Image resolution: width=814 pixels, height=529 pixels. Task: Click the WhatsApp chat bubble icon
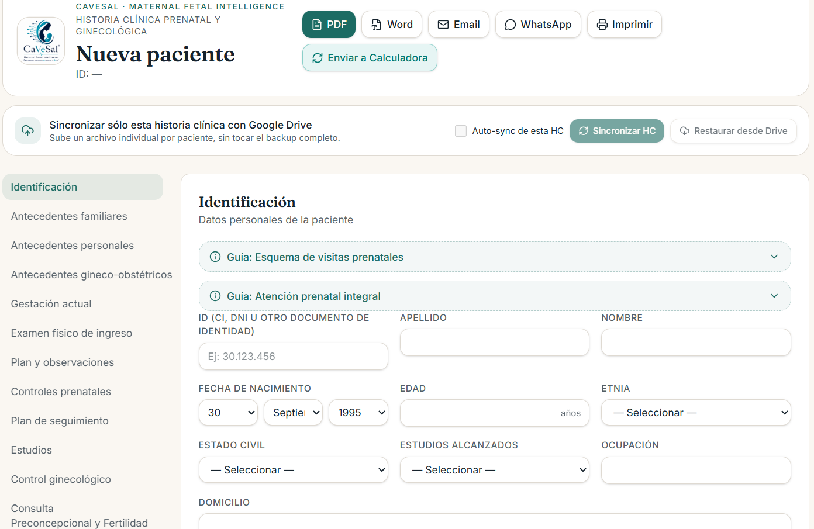pos(511,25)
